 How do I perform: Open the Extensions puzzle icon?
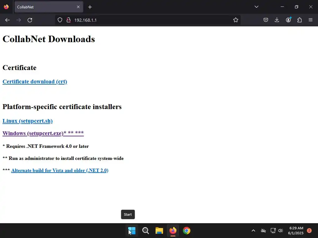299,20
